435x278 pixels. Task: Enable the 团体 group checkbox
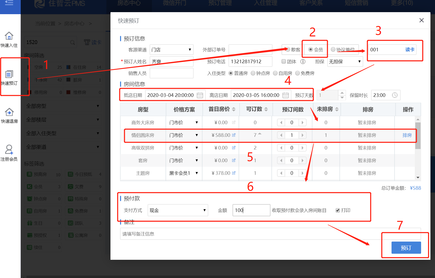coord(284,61)
